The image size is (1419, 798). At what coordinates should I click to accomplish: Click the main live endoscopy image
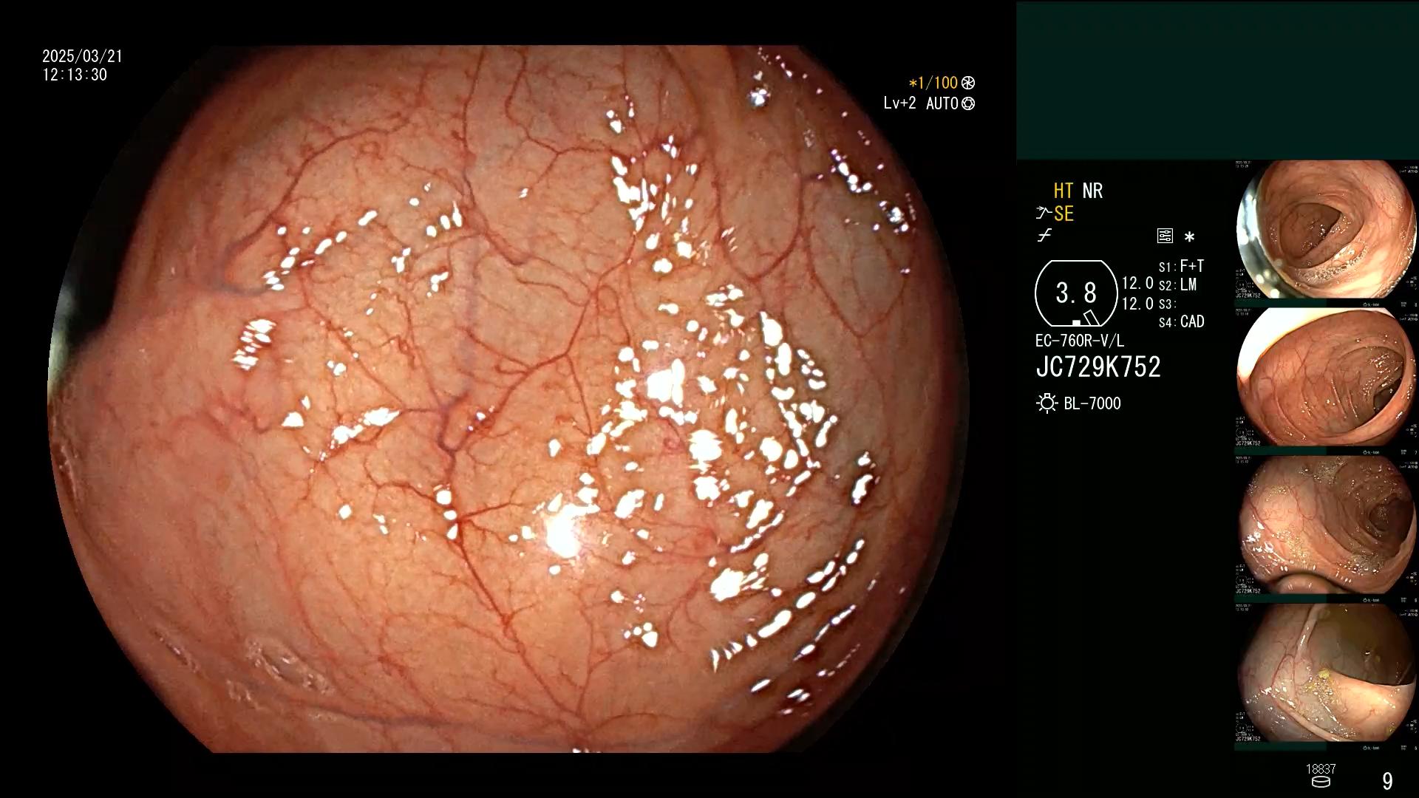coord(508,399)
